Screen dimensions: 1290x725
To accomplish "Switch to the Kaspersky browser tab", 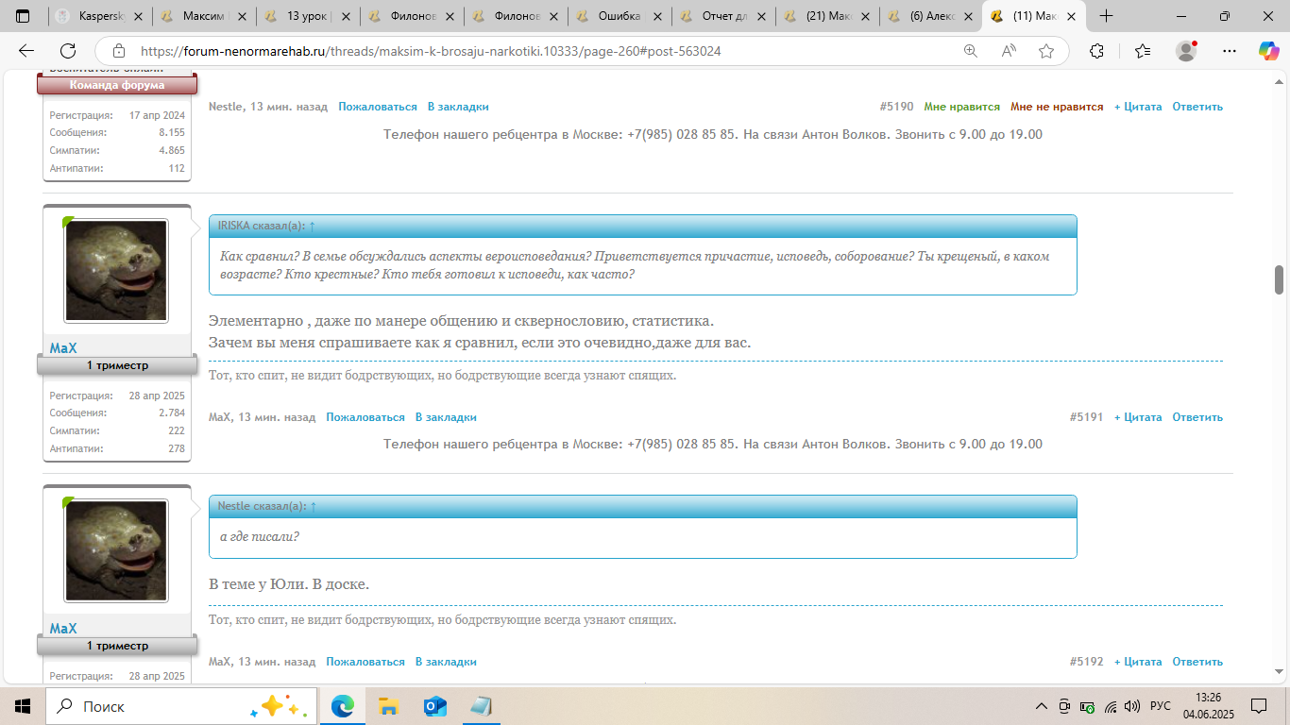I will tap(99, 16).
